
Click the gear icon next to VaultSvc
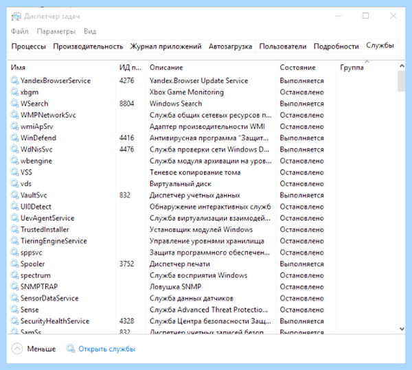(14, 194)
